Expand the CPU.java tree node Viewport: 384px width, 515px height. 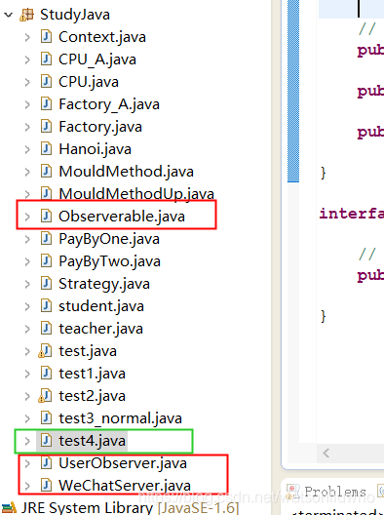point(27,82)
